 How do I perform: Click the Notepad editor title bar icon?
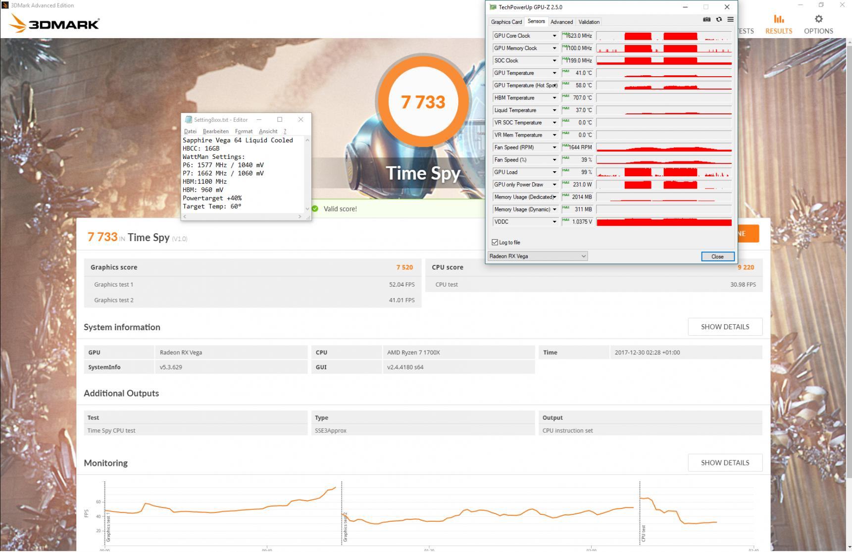click(x=188, y=119)
